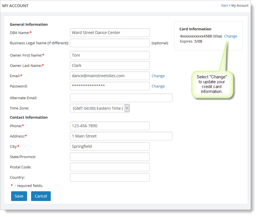Click the Business Legal Name field
This screenshot has height=217, width=258.
click(109, 43)
